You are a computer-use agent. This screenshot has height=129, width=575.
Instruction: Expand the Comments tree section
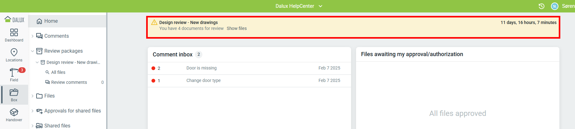[x=32, y=36]
